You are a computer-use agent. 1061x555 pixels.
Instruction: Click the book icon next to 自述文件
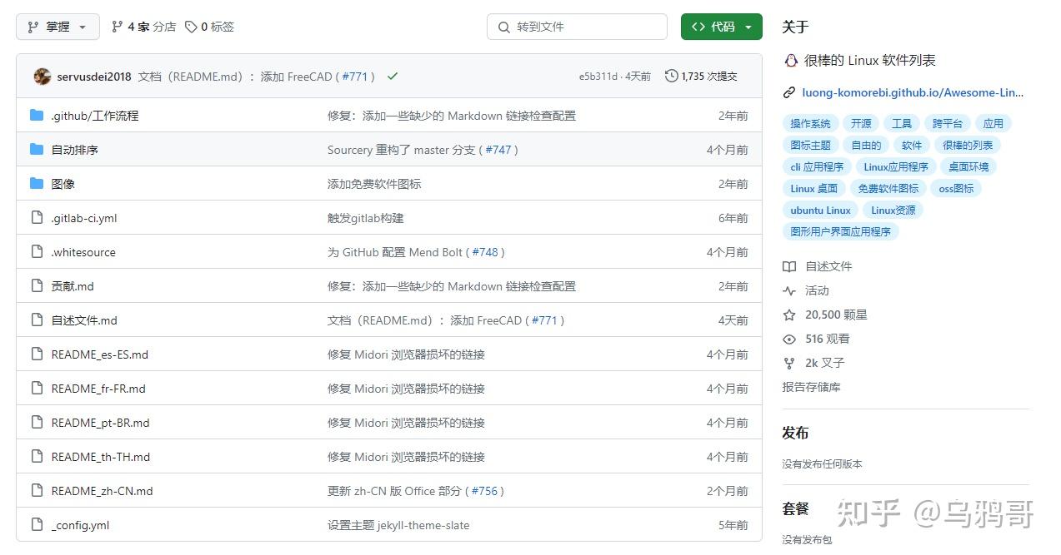pyautogui.click(x=788, y=266)
